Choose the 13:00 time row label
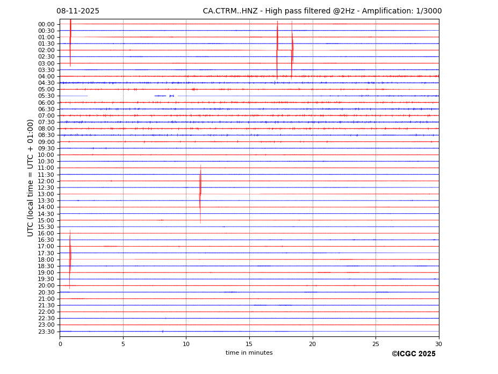The image size is (498, 374). click(46, 194)
